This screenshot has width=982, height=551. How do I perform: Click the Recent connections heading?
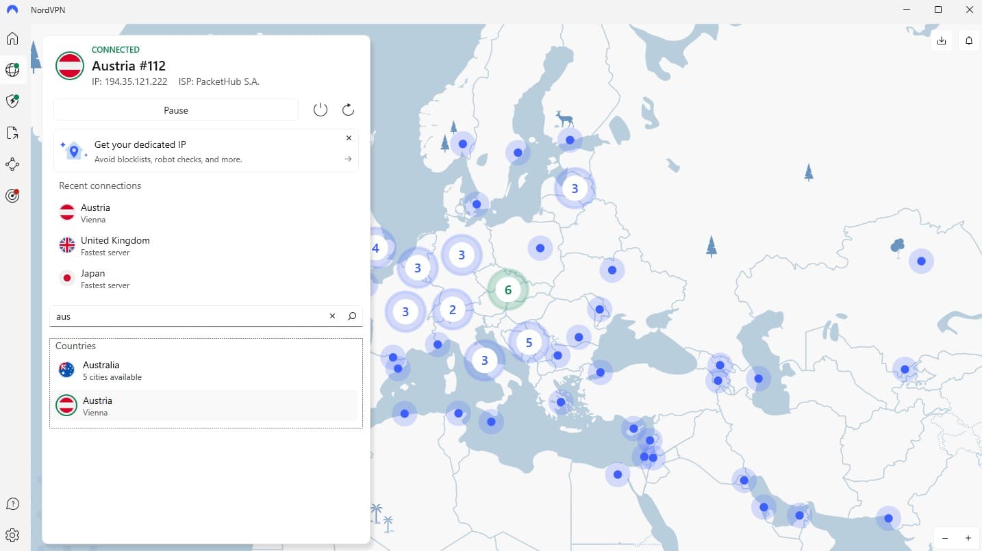tap(100, 185)
